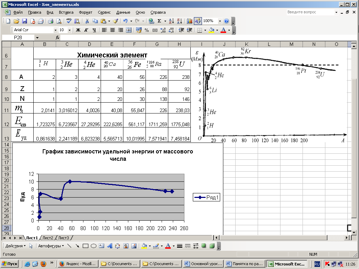Open the Arial Cyr font dropdown
This screenshot has height=269, width=359.
click(x=55, y=30)
